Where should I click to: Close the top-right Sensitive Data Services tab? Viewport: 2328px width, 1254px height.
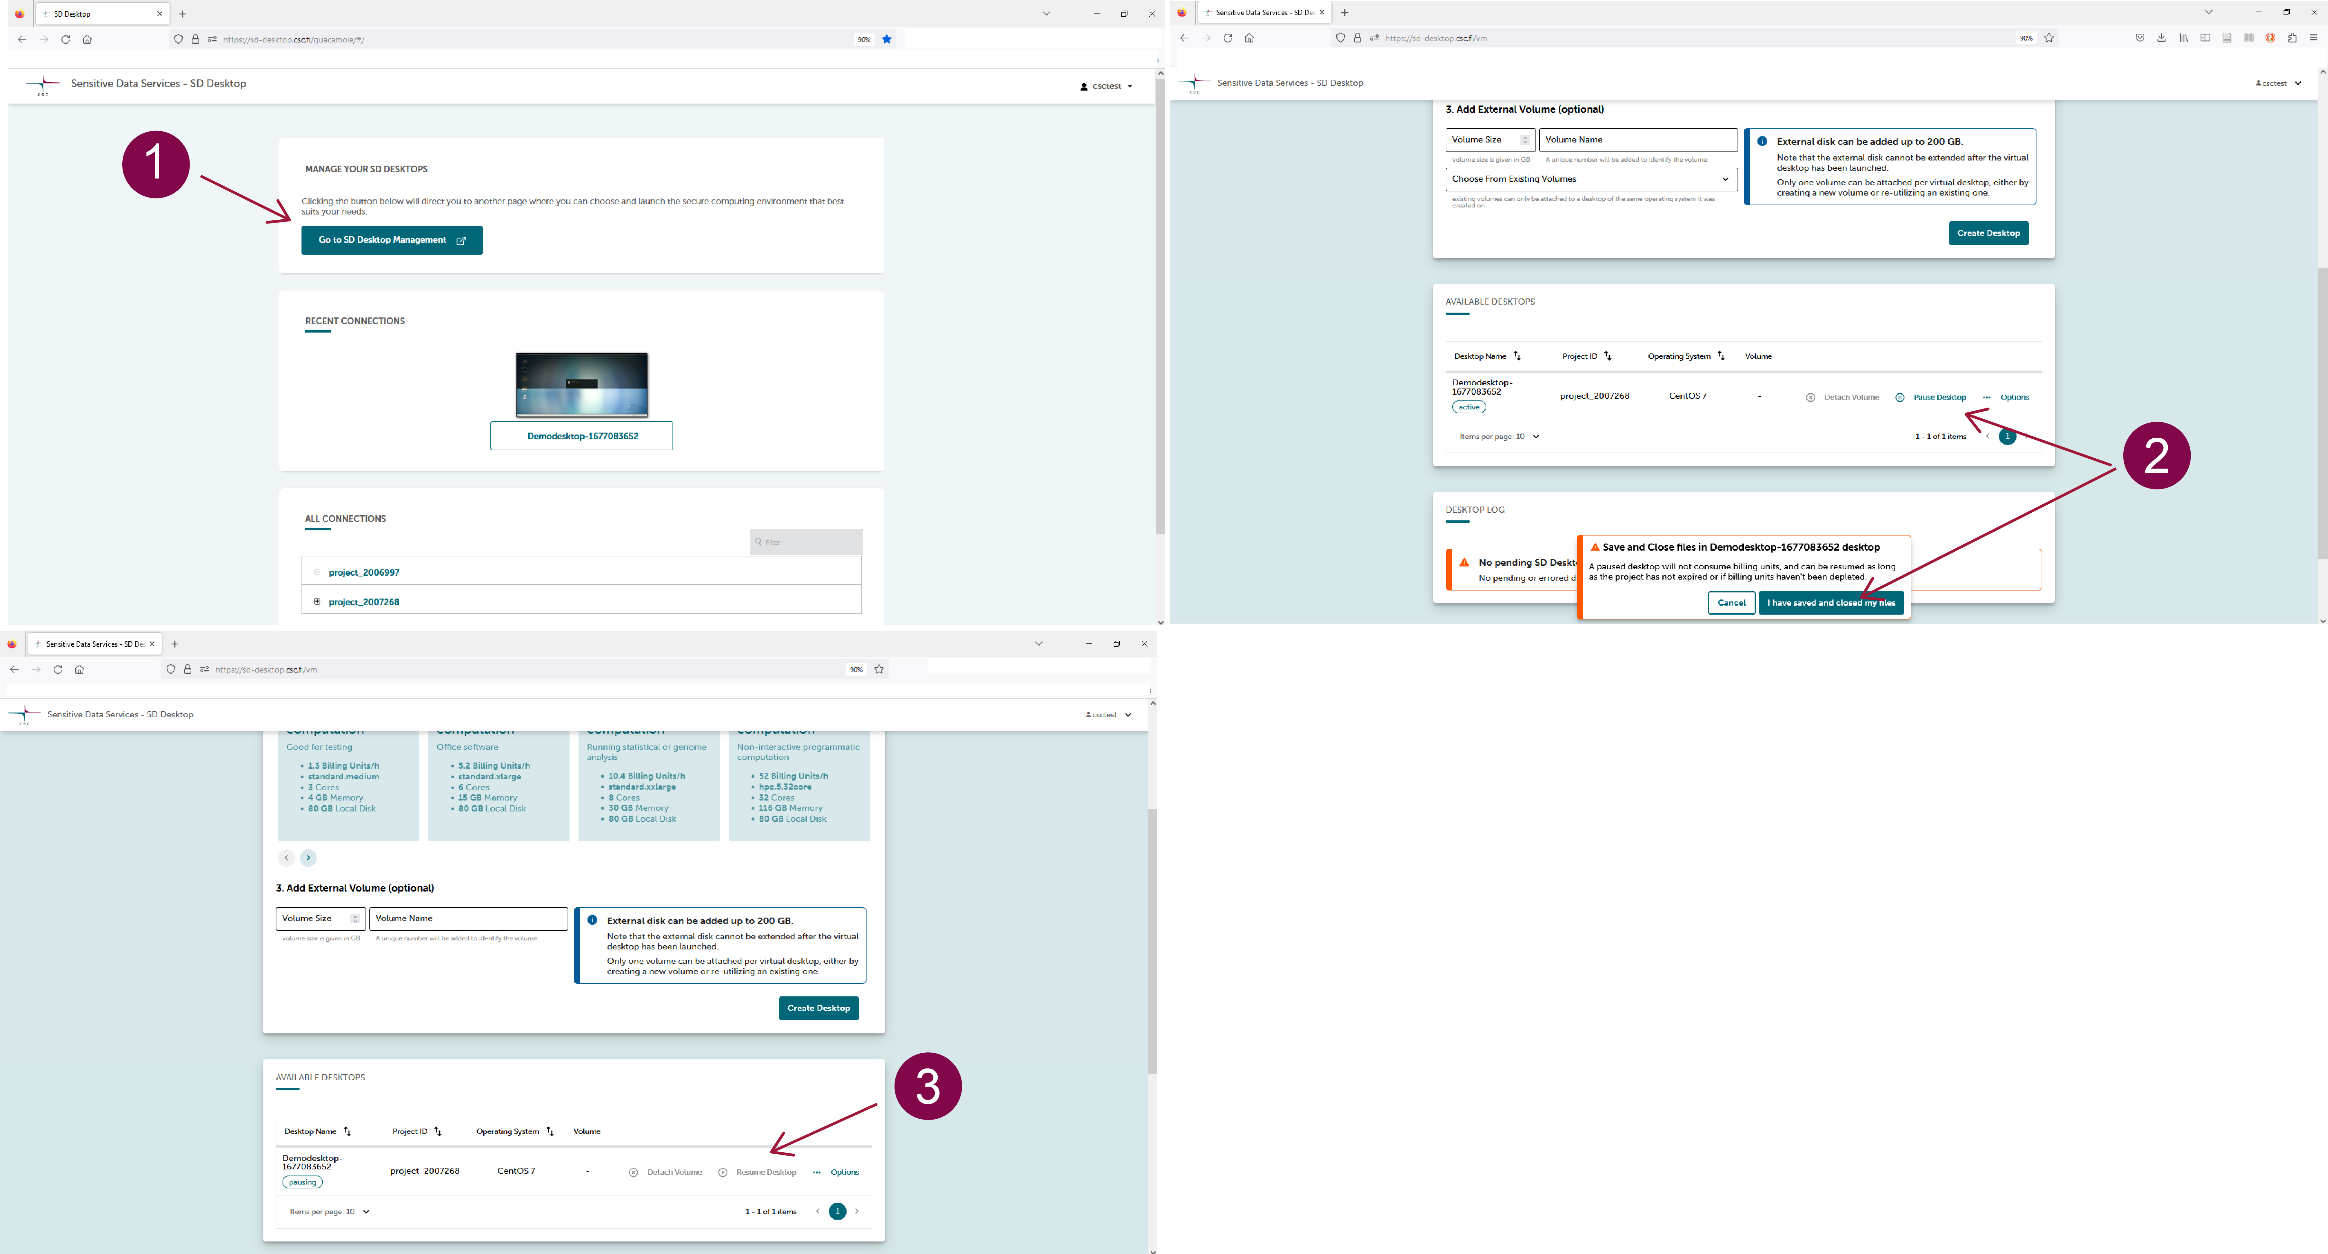click(1322, 13)
